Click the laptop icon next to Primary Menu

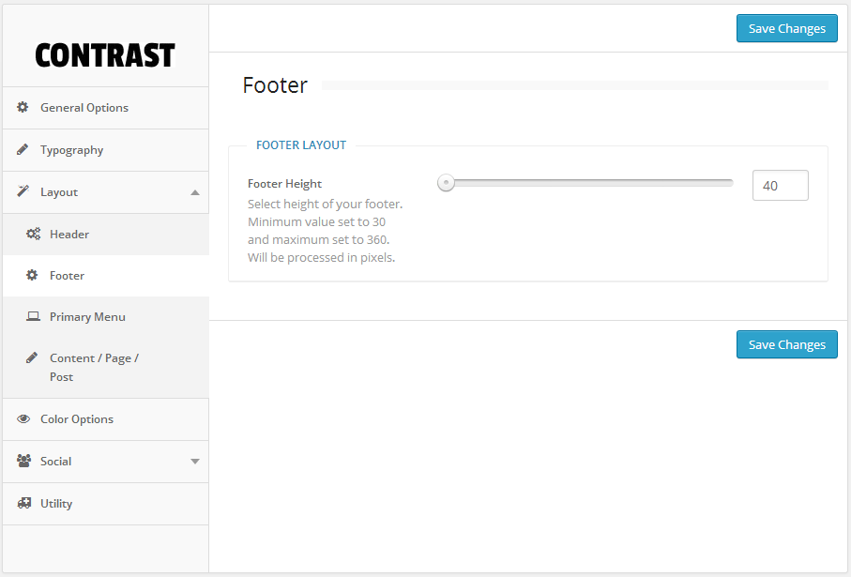tap(33, 316)
